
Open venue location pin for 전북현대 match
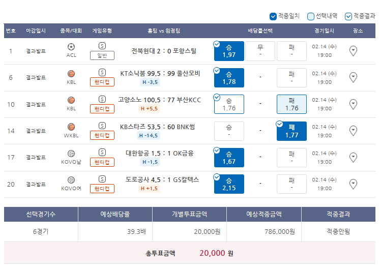[x=353, y=51]
